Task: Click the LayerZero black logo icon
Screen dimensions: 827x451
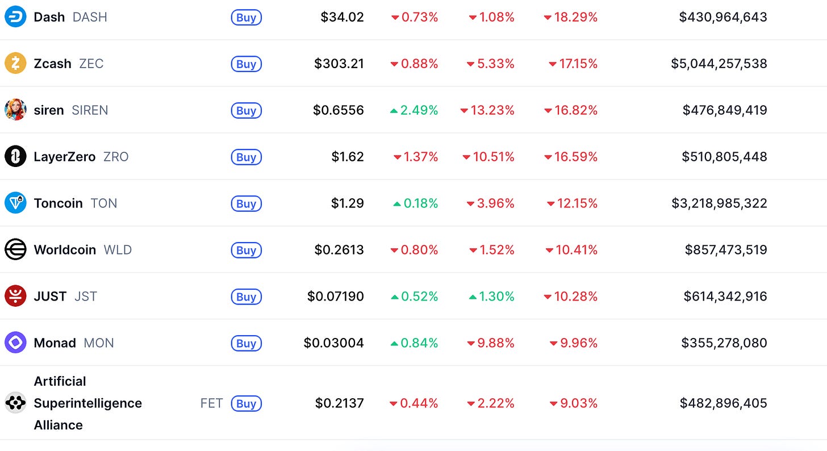Action: [x=15, y=156]
